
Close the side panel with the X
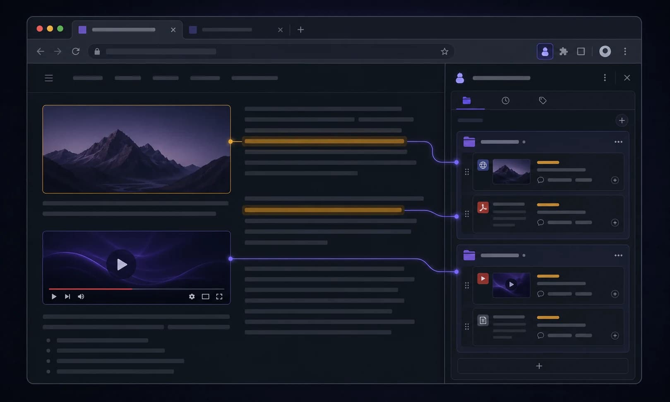click(x=627, y=78)
